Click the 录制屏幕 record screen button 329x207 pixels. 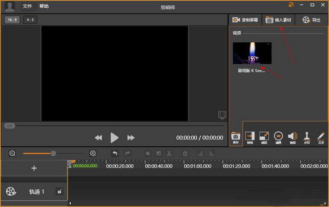[x=245, y=20]
